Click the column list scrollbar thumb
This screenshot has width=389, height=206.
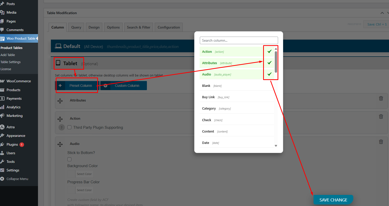276,62
